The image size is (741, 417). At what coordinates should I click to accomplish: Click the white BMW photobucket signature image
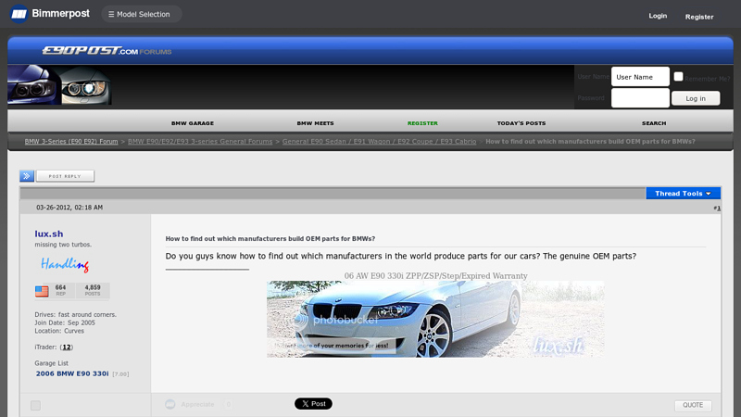(x=435, y=319)
